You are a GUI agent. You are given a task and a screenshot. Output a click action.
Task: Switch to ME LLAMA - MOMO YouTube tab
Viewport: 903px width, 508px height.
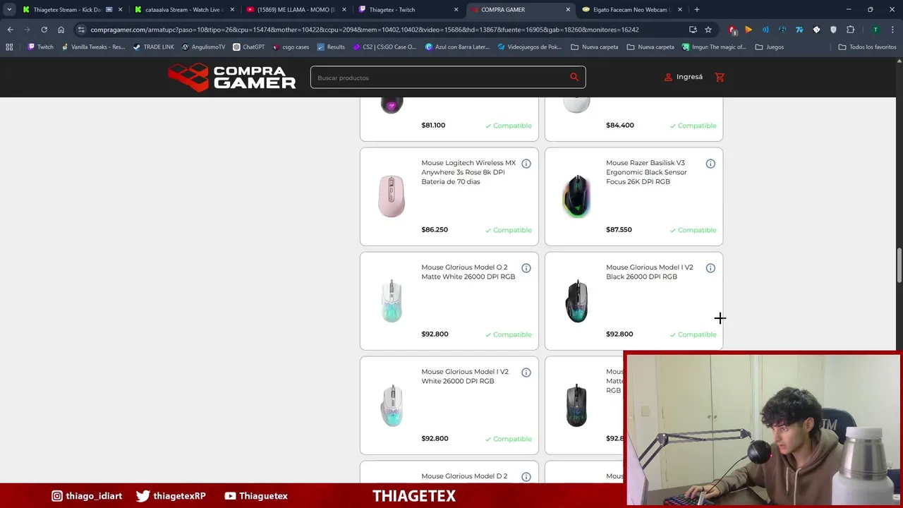point(296,10)
